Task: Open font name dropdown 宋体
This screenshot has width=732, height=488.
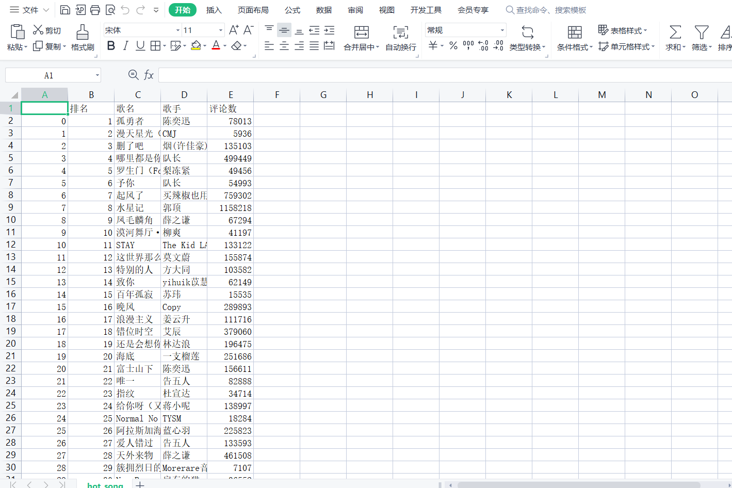Action: [x=178, y=30]
